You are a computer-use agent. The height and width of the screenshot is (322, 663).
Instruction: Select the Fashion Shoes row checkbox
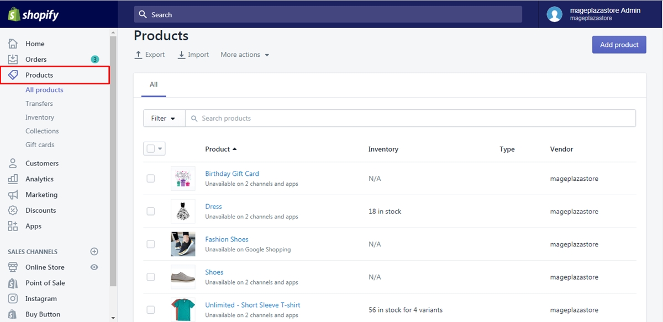click(151, 244)
